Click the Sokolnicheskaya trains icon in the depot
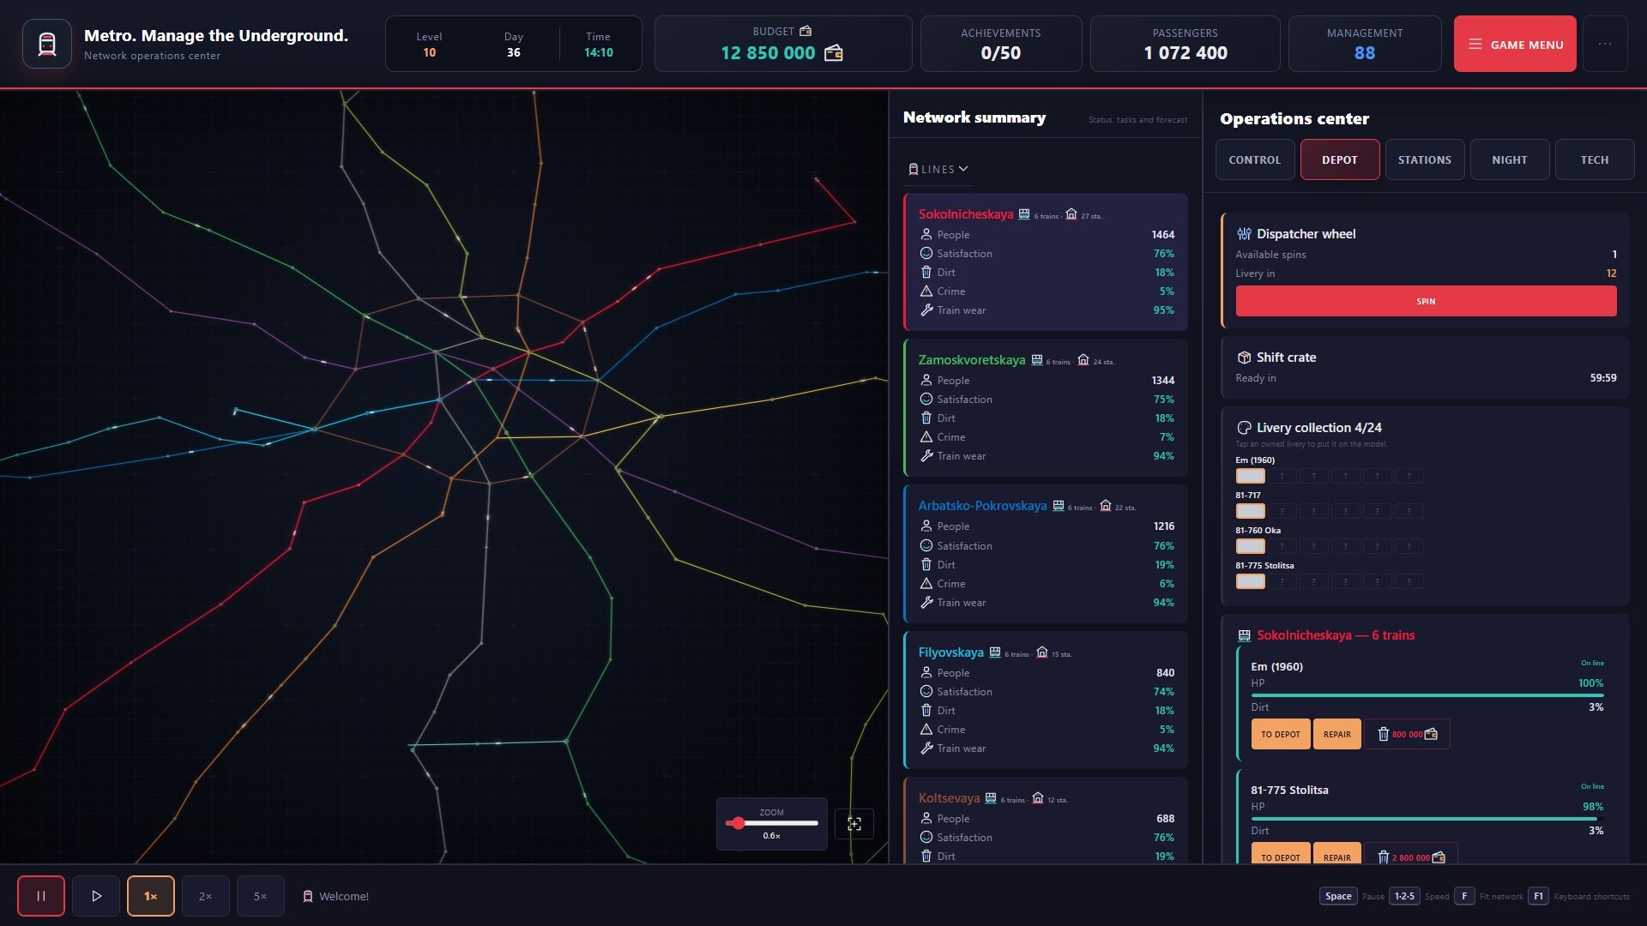 tap(1244, 635)
